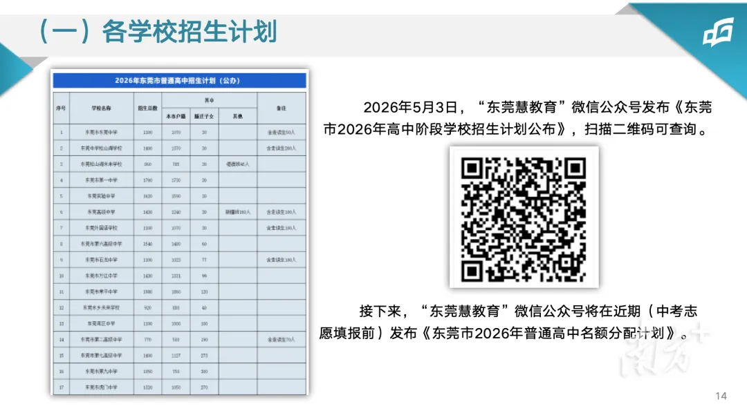
Task: Click paragraph starting 2026年5月3日
Action: pos(517,118)
